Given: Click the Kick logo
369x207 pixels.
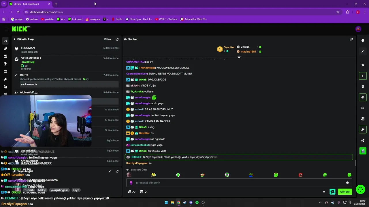Looking at the screenshot, I should (21, 29).
